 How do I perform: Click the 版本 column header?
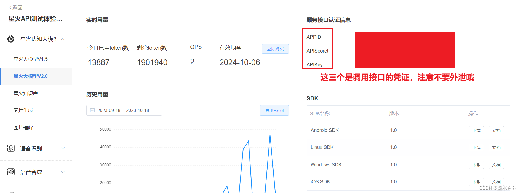(x=394, y=114)
